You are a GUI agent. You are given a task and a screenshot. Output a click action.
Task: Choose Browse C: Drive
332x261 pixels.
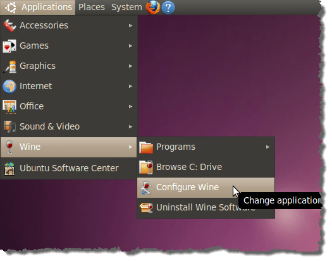[x=206, y=167]
